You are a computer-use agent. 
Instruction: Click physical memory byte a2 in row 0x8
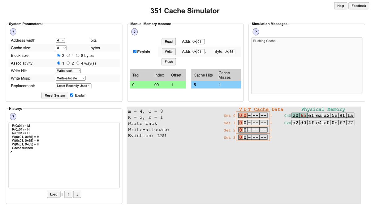click(296, 123)
